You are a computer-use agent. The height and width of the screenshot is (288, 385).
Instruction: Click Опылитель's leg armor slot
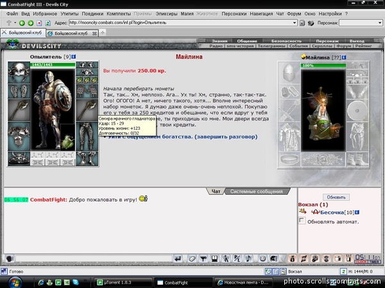tap(87, 136)
